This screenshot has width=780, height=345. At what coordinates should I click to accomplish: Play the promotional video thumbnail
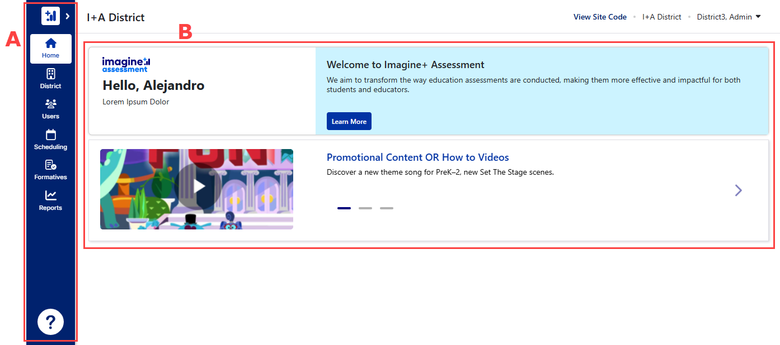[x=196, y=189]
